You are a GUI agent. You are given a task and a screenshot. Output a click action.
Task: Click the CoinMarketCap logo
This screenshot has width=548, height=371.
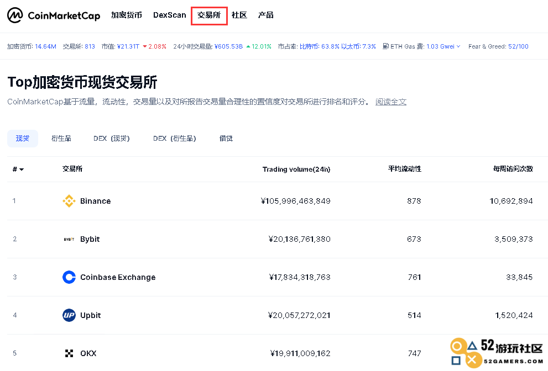point(54,15)
